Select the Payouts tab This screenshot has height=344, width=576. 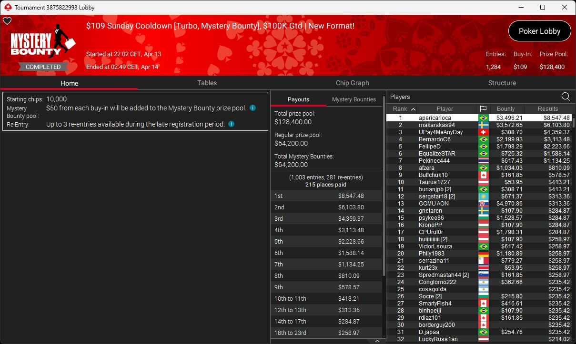pos(298,99)
